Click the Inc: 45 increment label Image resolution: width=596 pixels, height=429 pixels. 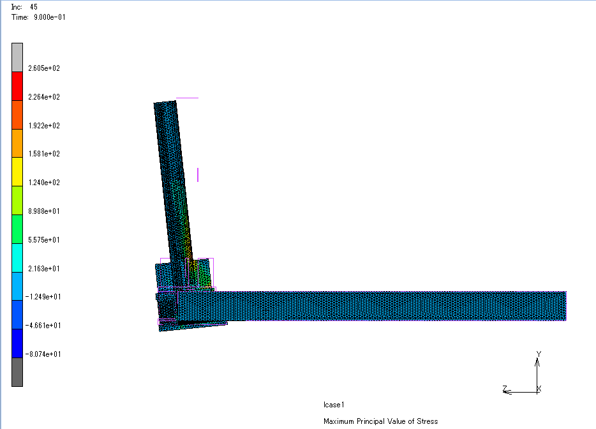click(24, 7)
